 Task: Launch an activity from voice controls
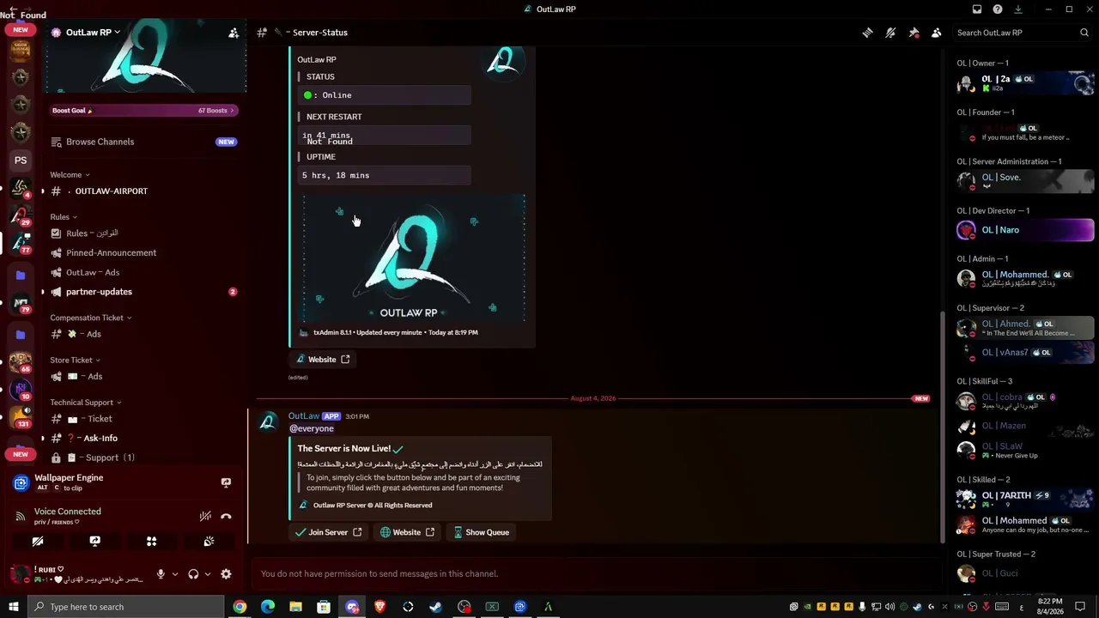tap(151, 542)
